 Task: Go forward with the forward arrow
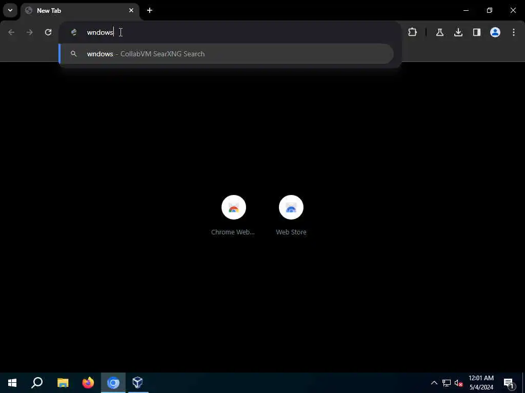30,32
